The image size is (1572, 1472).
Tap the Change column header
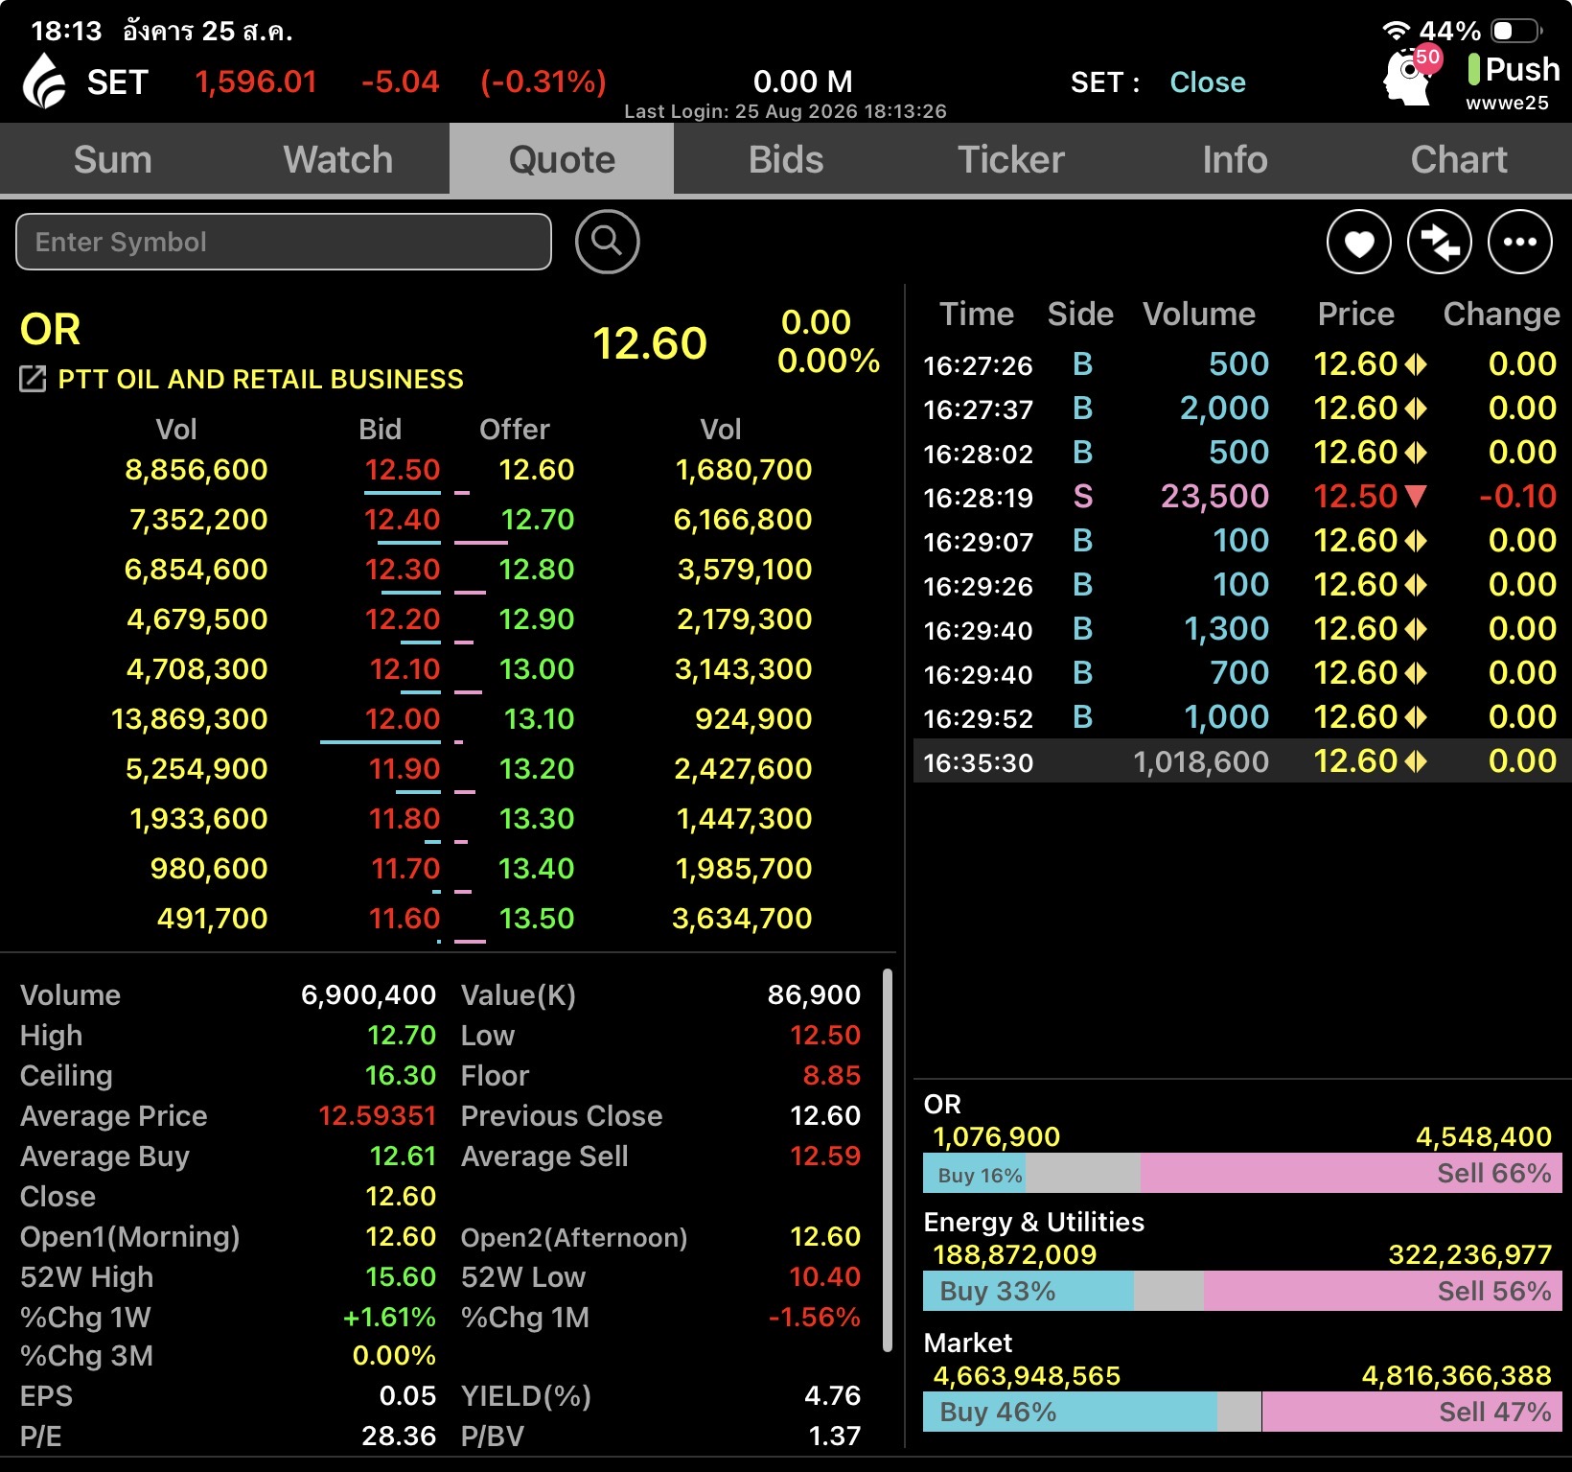[1501, 315]
